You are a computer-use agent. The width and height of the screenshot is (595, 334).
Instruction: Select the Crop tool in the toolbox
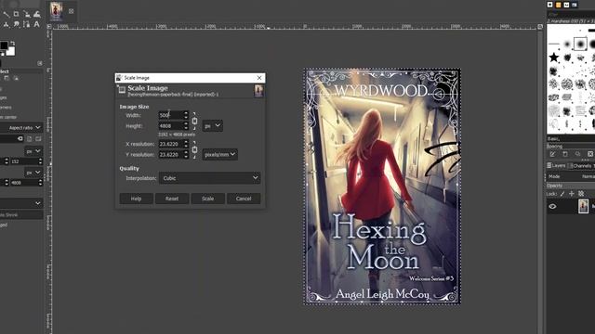tap(17, 14)
